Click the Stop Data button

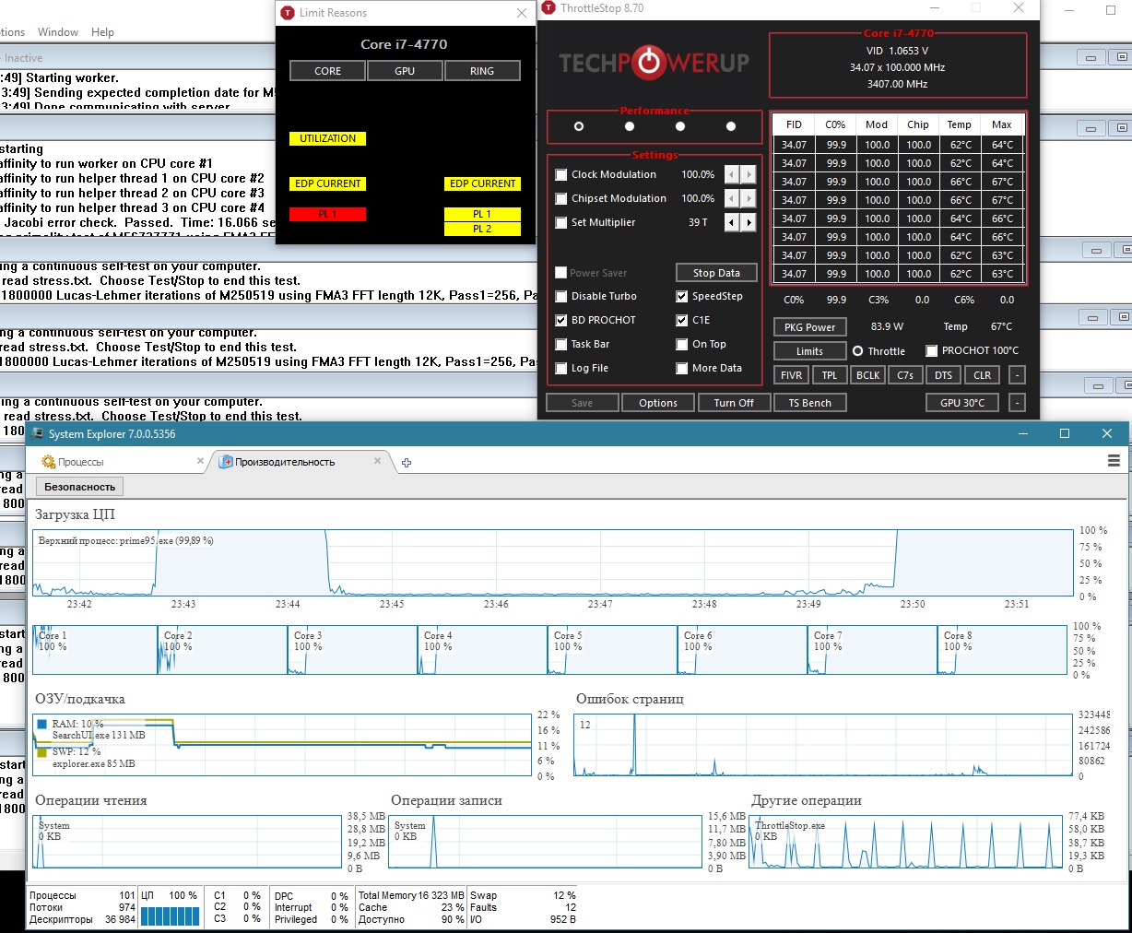(x=716, y=273)
